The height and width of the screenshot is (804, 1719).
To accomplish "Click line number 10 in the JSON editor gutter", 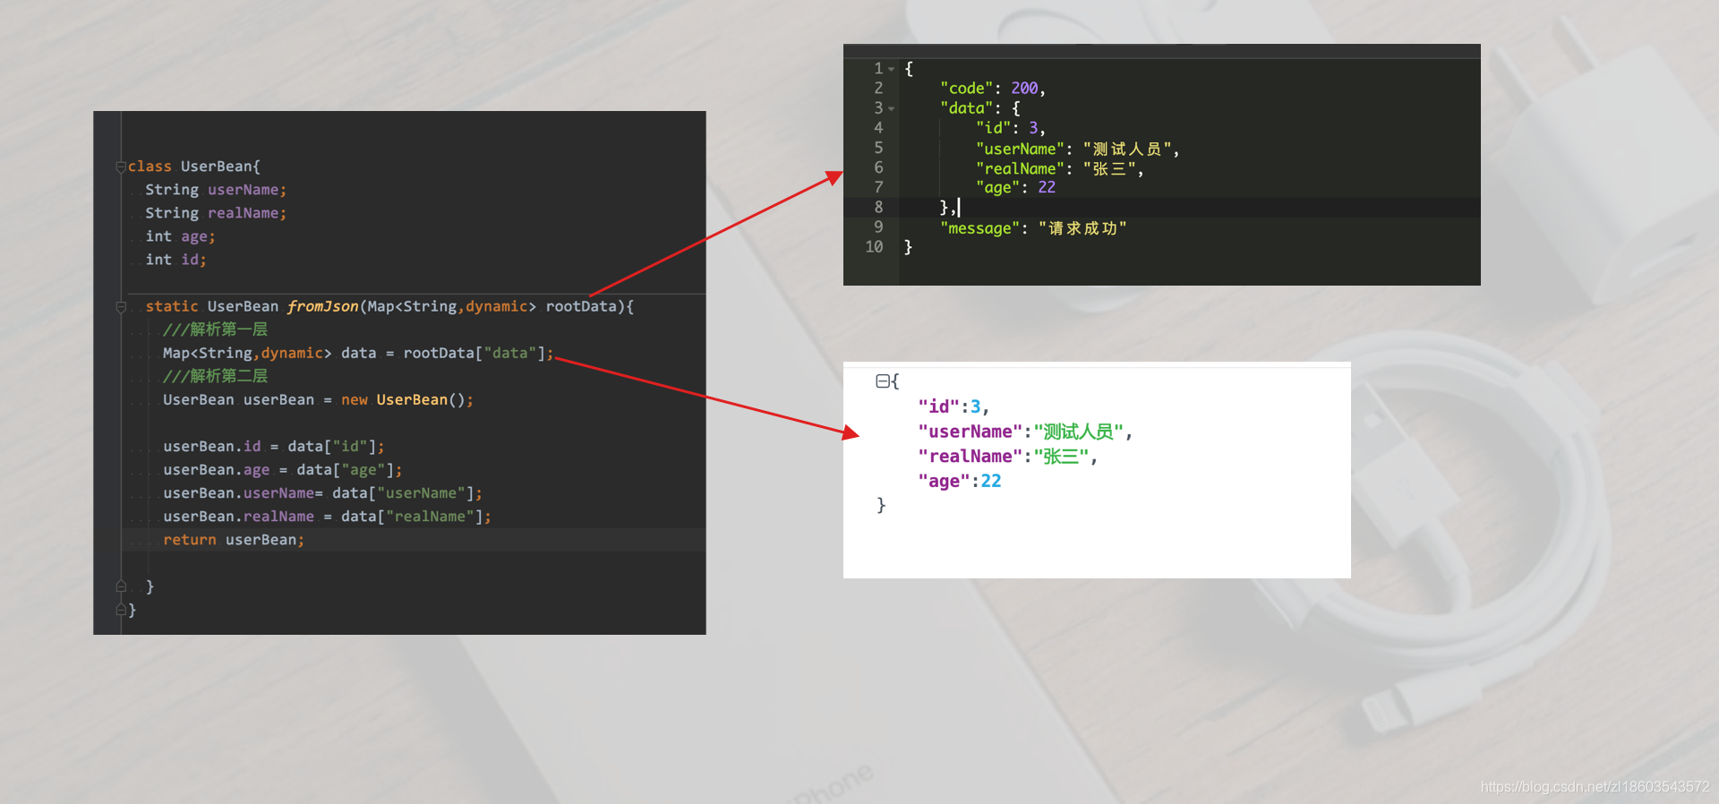I will [x=874, y=246].
